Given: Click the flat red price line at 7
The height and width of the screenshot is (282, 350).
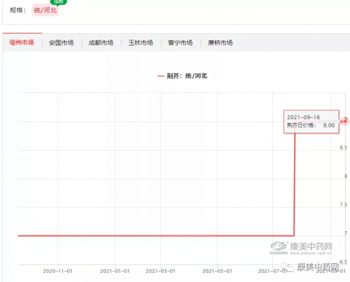Looking at the screenshot, I should [x=146, y=235].
